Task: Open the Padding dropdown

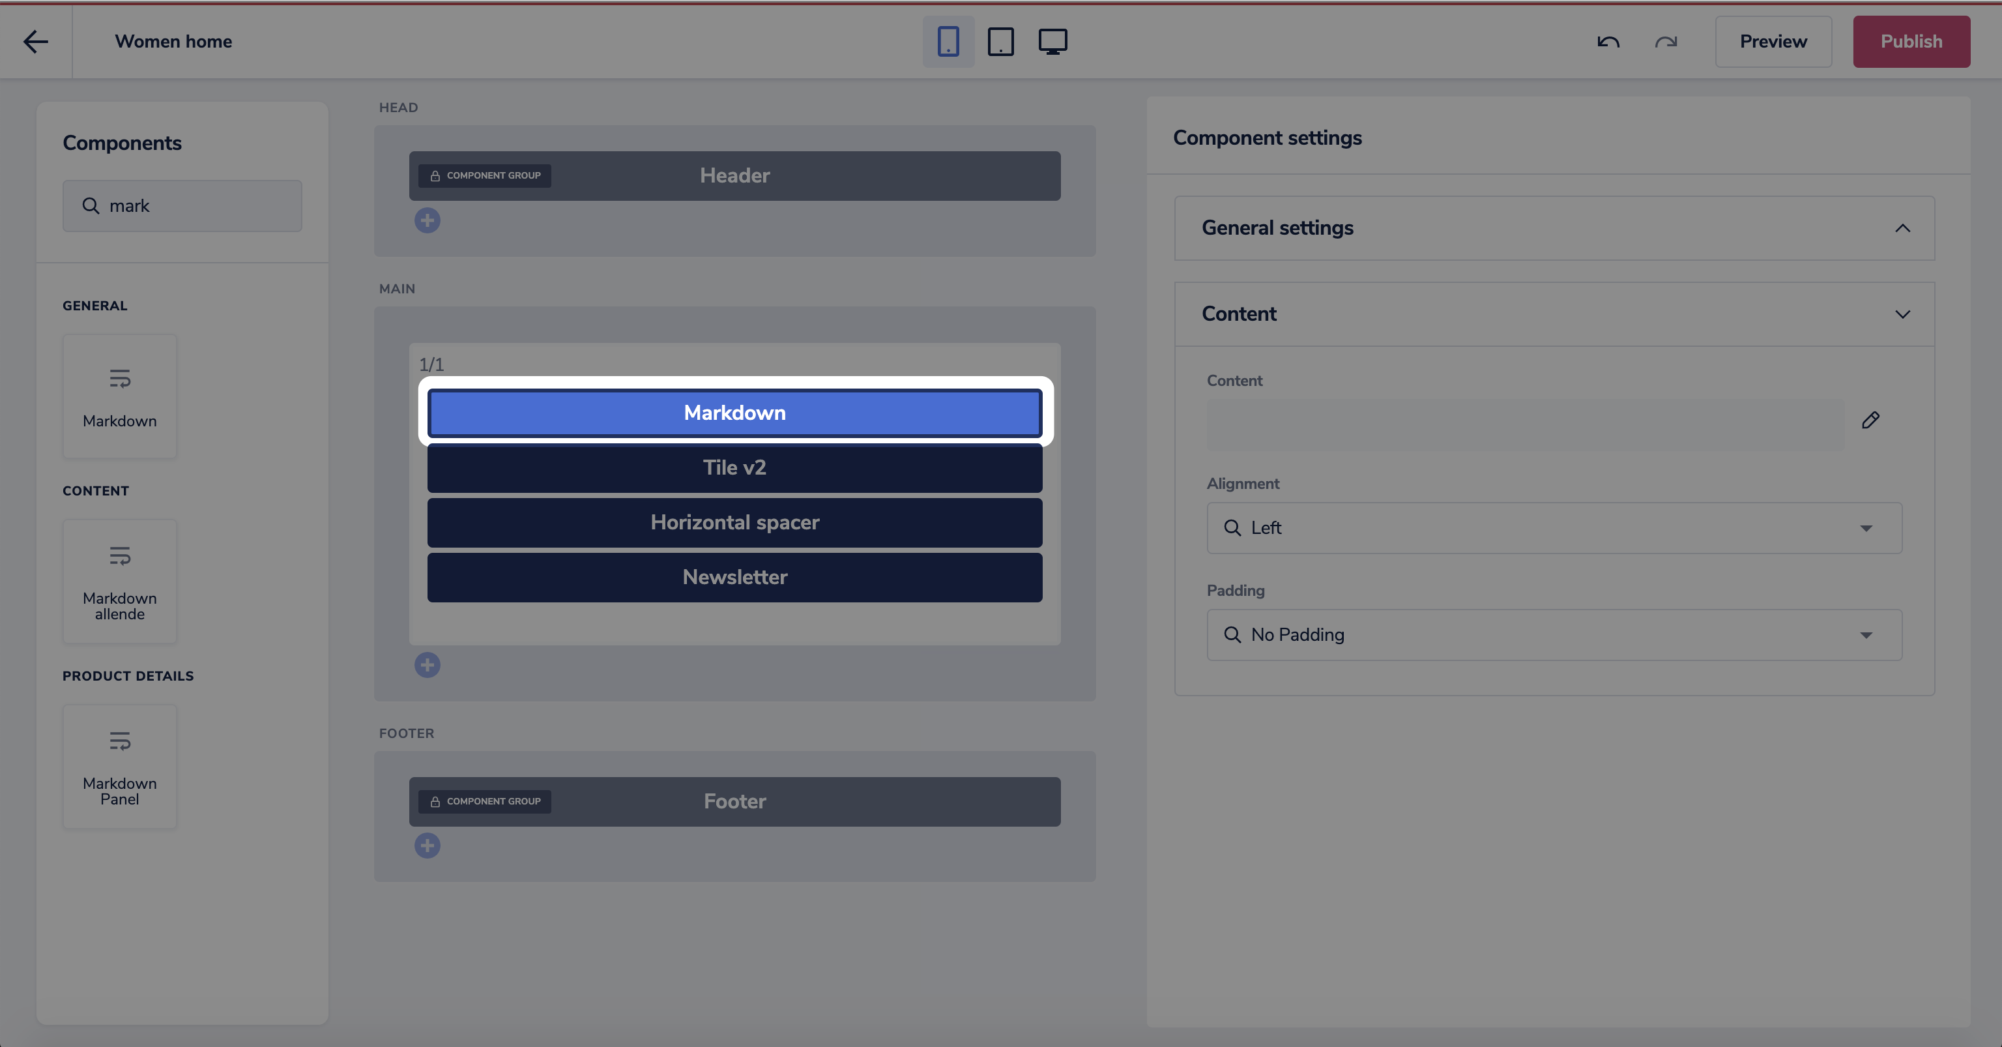Action: tap(1554, 635)
